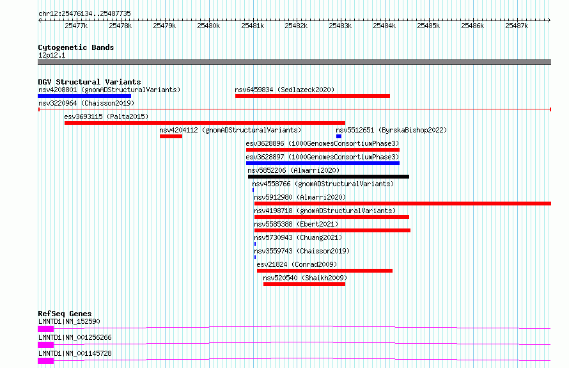
Task: Click the nsv6459834 red variant bar
Action: (x=313, y=96)
